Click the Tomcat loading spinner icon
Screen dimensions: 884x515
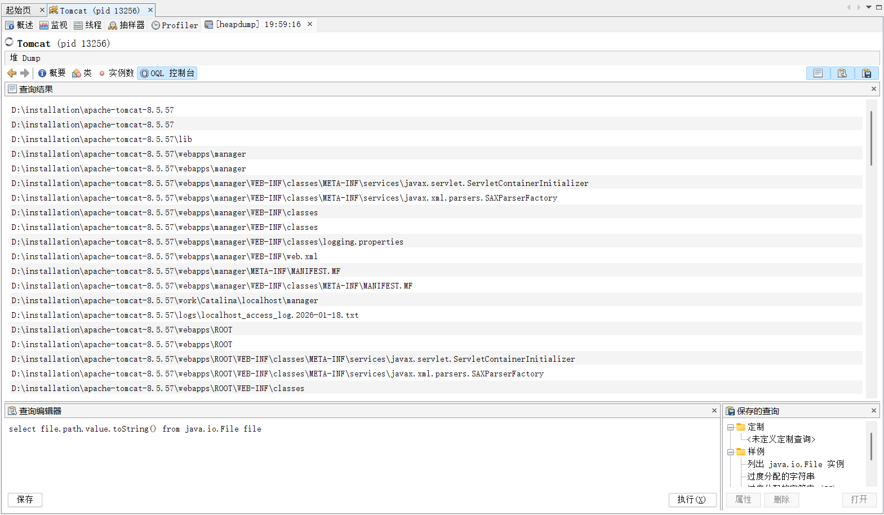click(x=9, y=42)
